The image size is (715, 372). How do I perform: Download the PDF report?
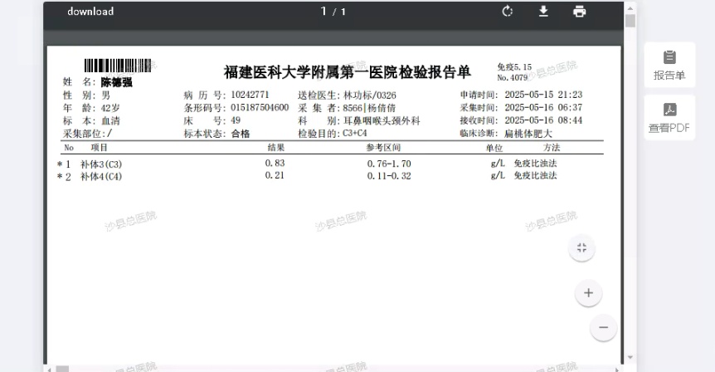tap(543, 12)
